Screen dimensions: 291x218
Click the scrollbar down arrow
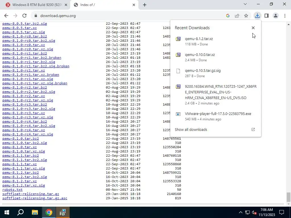coord(288,204)
